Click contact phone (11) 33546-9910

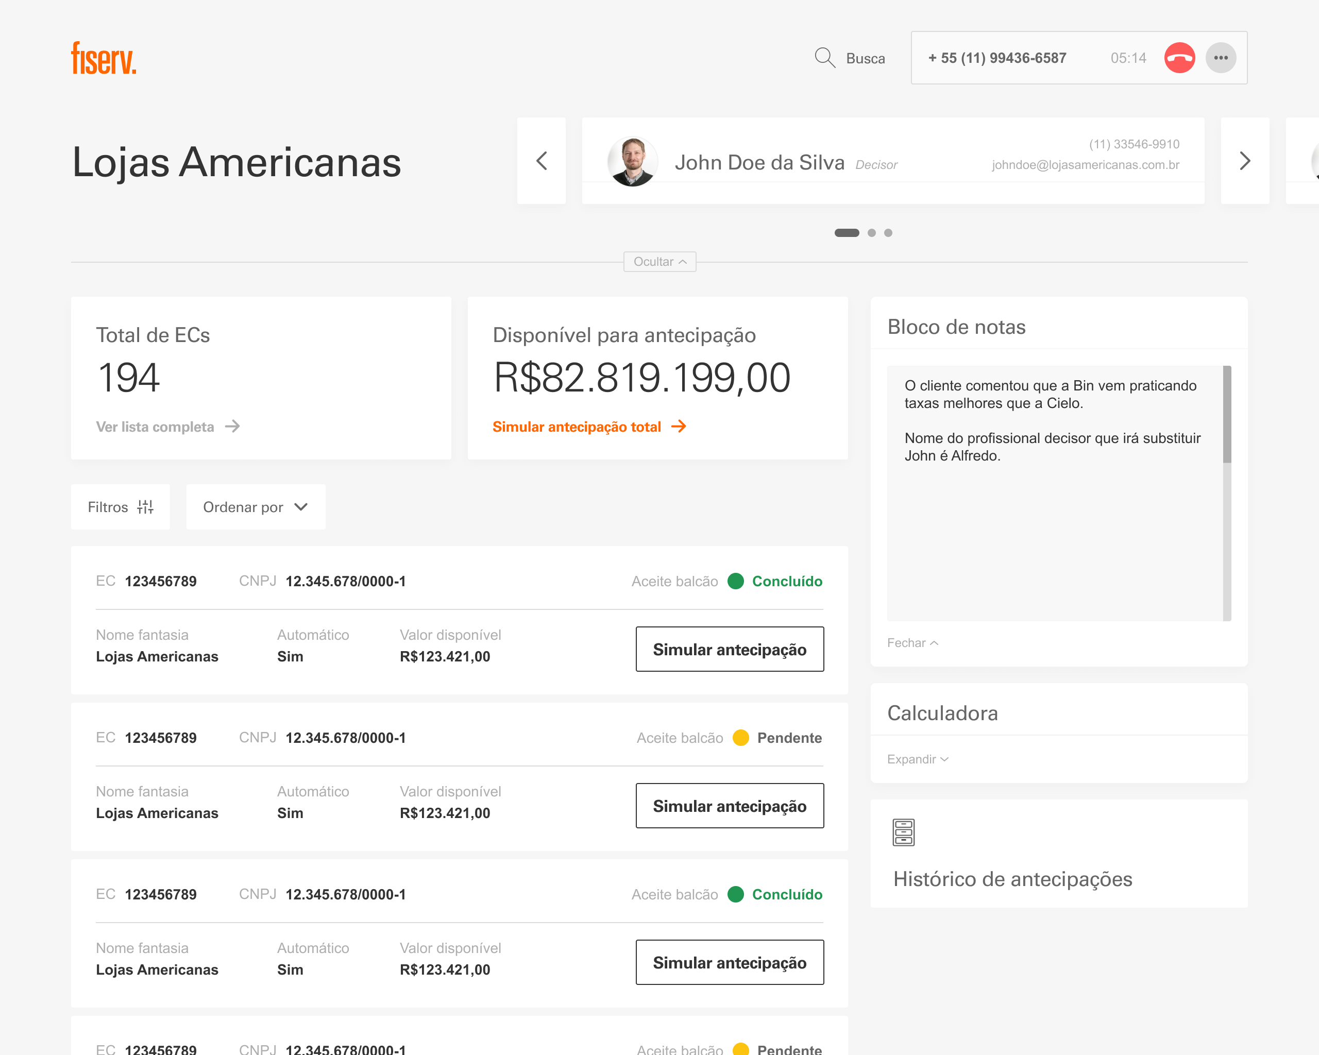pyautogui.click(x=1134, y=144)
